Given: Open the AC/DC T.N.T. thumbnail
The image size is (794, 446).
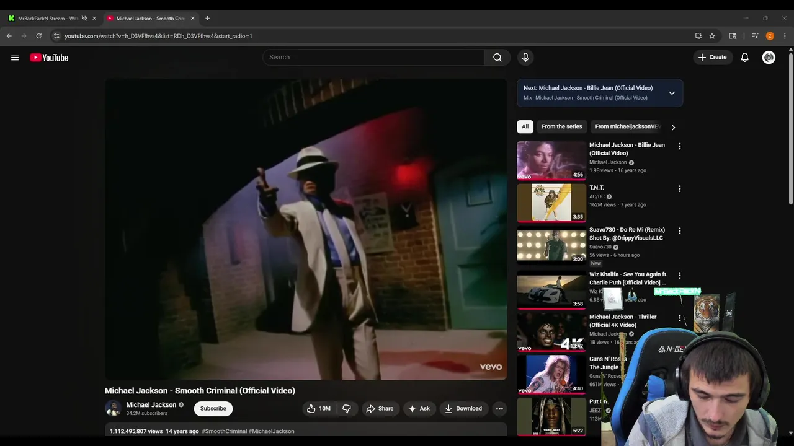Looking at the screenshot, I should pos(551,203).
